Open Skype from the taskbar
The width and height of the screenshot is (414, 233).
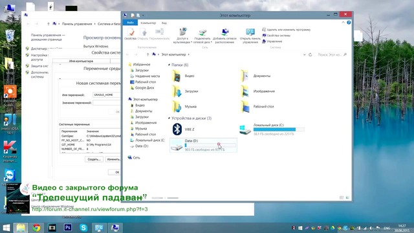click(83, 227)
